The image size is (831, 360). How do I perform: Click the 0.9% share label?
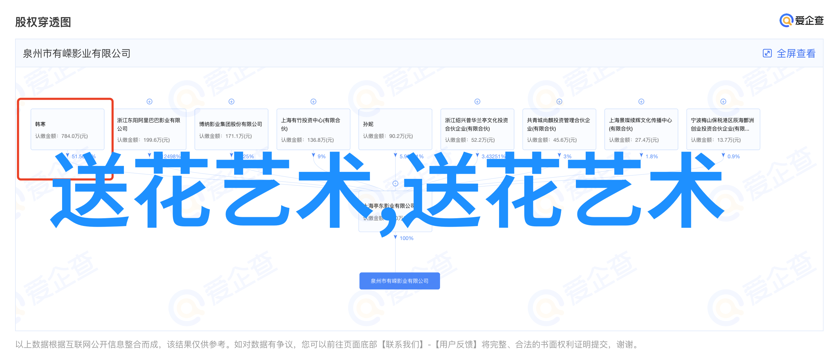pyautogui.click(x=733, y=156)
